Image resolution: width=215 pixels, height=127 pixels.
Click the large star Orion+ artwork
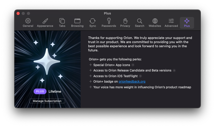point(47,61)
